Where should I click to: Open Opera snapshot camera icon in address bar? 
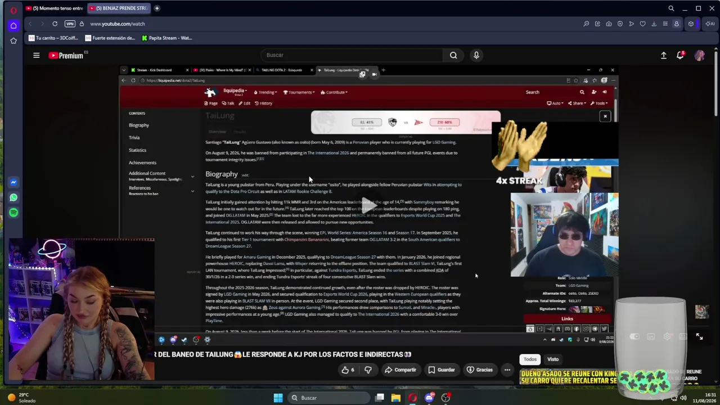tap(609, 24)
